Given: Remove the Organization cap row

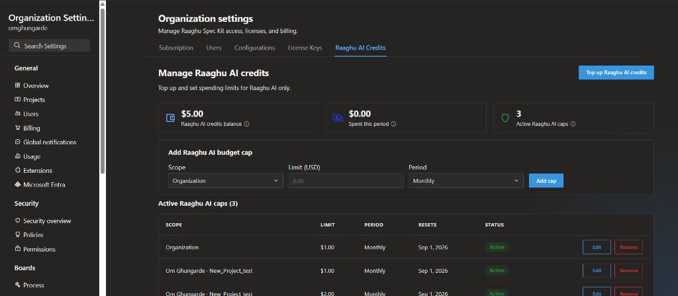Looking at the screenshot, I should [x=629, y=247].
